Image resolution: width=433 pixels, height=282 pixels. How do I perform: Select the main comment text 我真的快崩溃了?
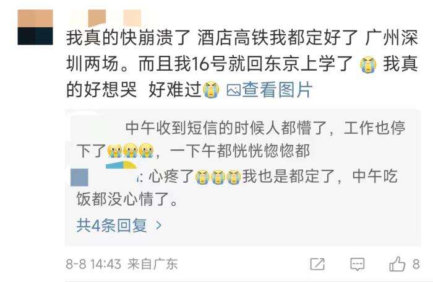[x=128, y=38]
